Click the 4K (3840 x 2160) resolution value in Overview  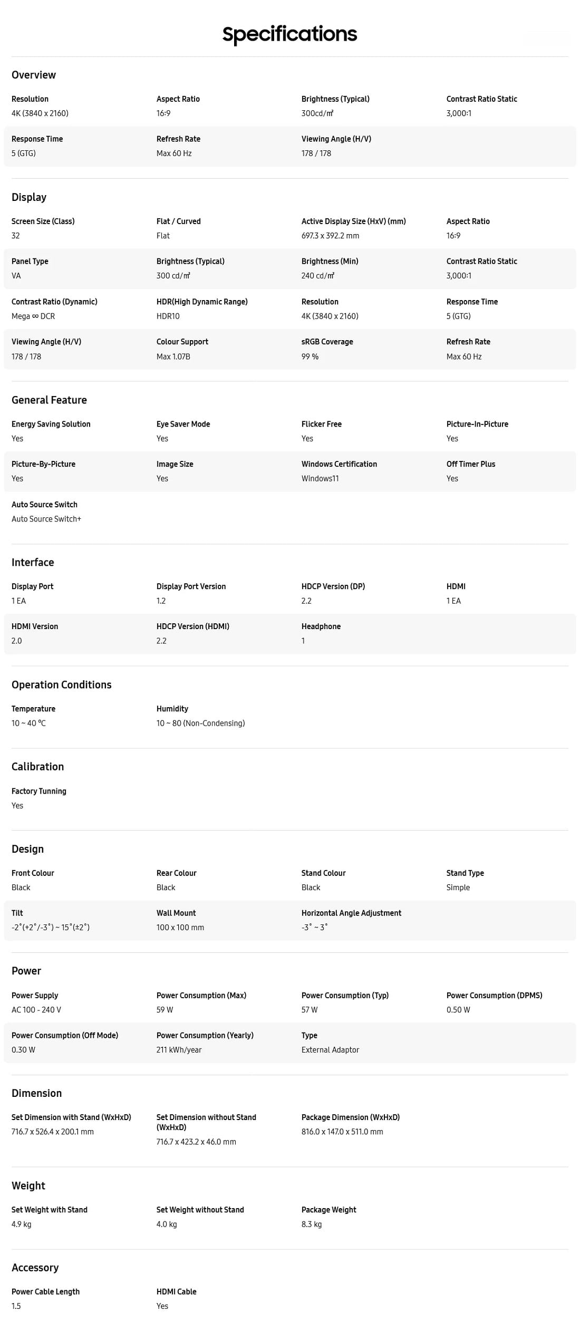(40, 113)
